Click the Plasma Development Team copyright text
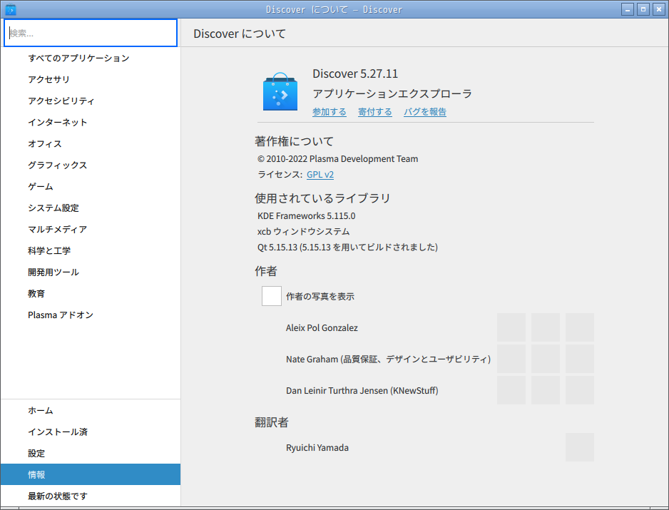 click(337, 159)
